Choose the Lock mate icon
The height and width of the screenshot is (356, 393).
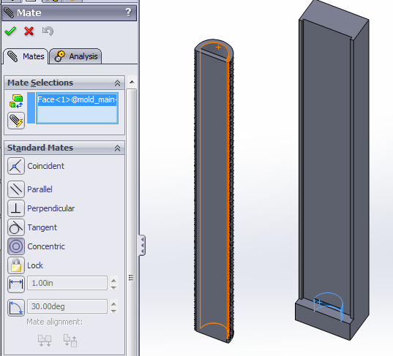pos(16,265)
